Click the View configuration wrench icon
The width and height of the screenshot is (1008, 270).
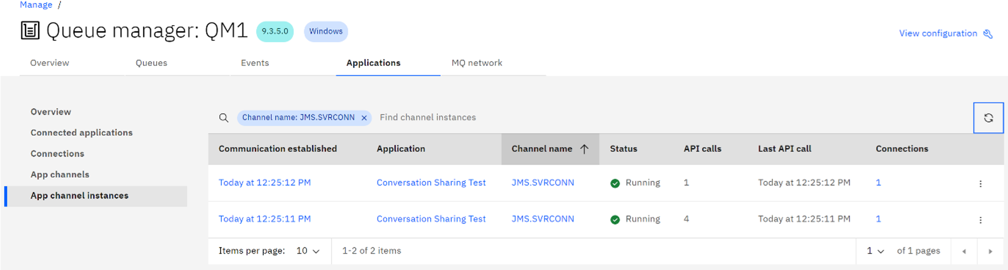point(988,34)
